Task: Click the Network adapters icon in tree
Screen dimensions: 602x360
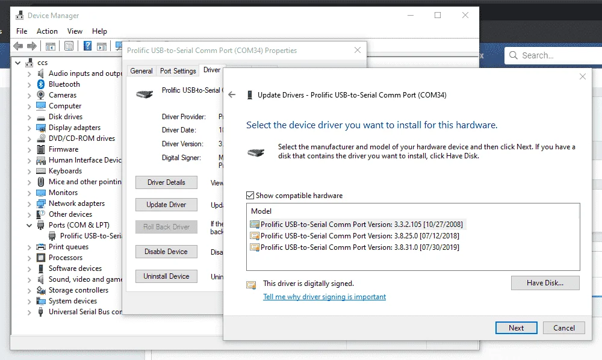Action: pyautogui.click(x=41, y=203)
